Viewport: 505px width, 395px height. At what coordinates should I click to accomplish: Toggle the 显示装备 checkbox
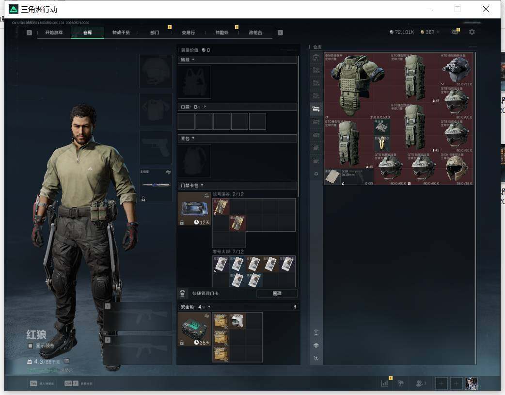[30, 346]
